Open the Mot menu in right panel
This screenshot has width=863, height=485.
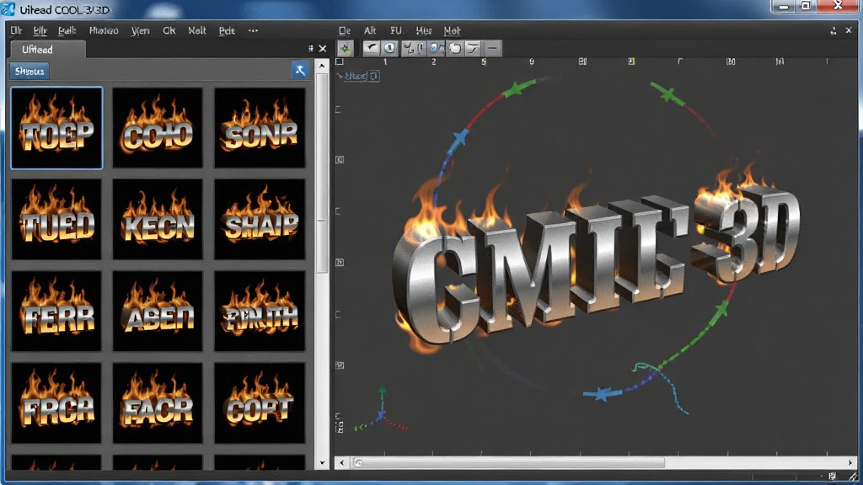(452, 31)
